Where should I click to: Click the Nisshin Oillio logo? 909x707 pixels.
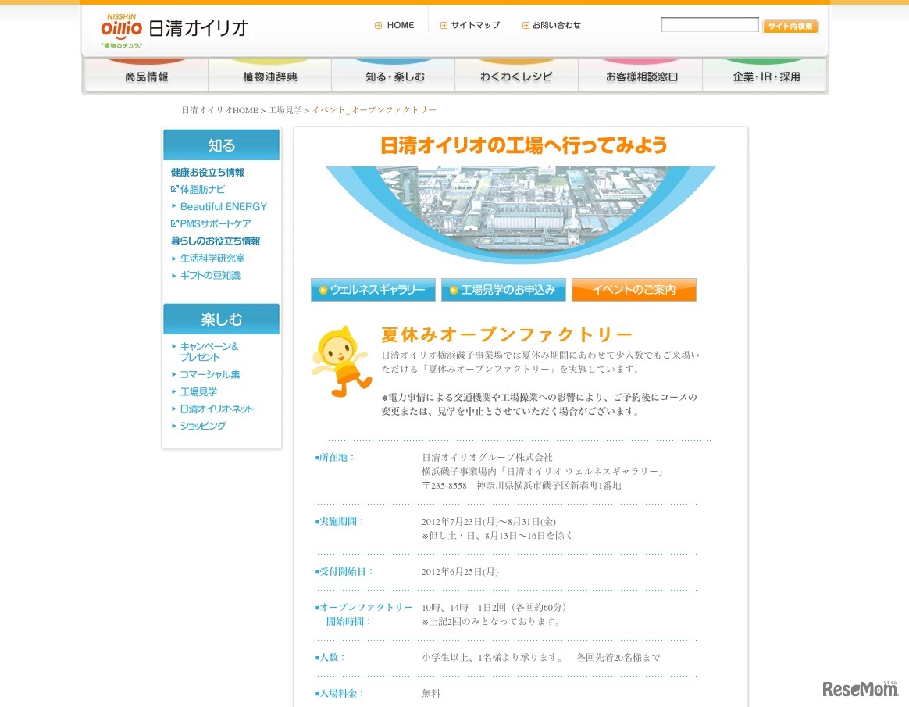point(123,26)
